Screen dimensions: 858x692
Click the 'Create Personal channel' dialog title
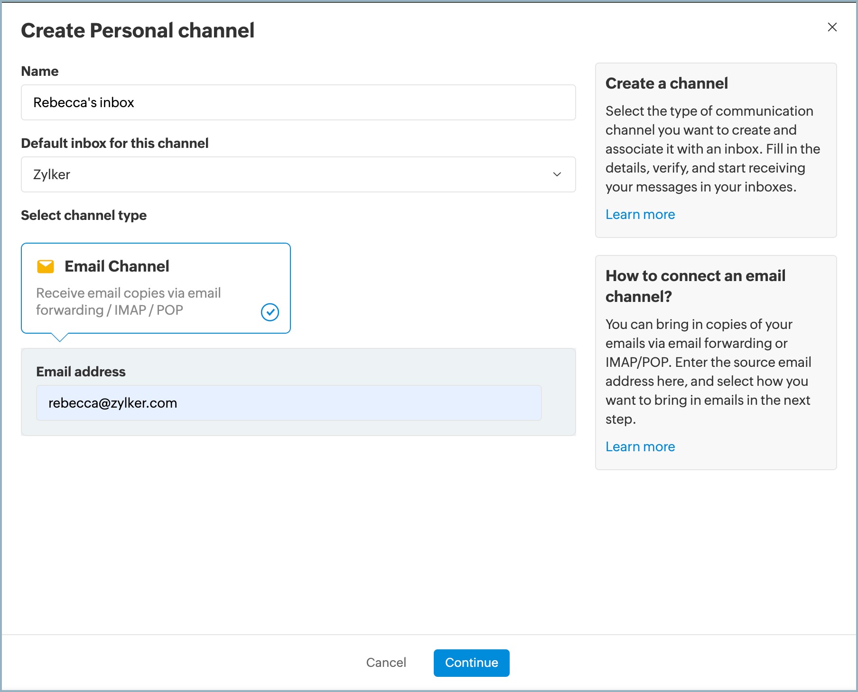[x=138, y=31]
